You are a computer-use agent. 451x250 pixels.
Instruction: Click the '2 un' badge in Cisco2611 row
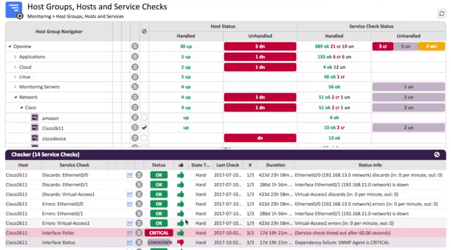point(408,127)
